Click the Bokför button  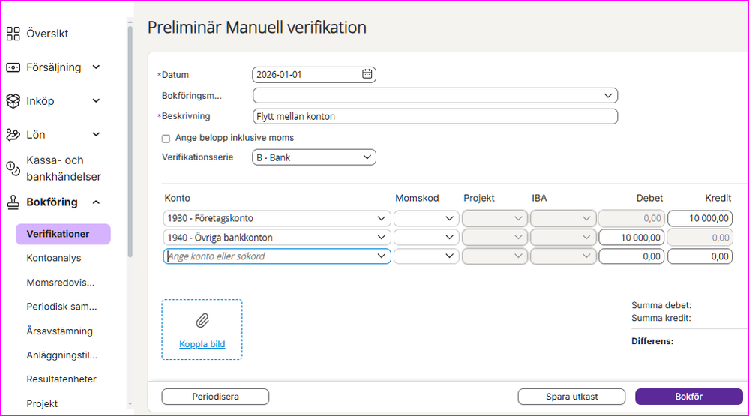pyautogui.click(x=689, y=397)
